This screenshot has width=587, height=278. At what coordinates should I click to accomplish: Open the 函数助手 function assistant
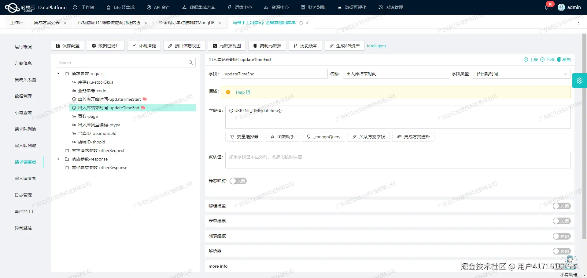coord(282,137)
